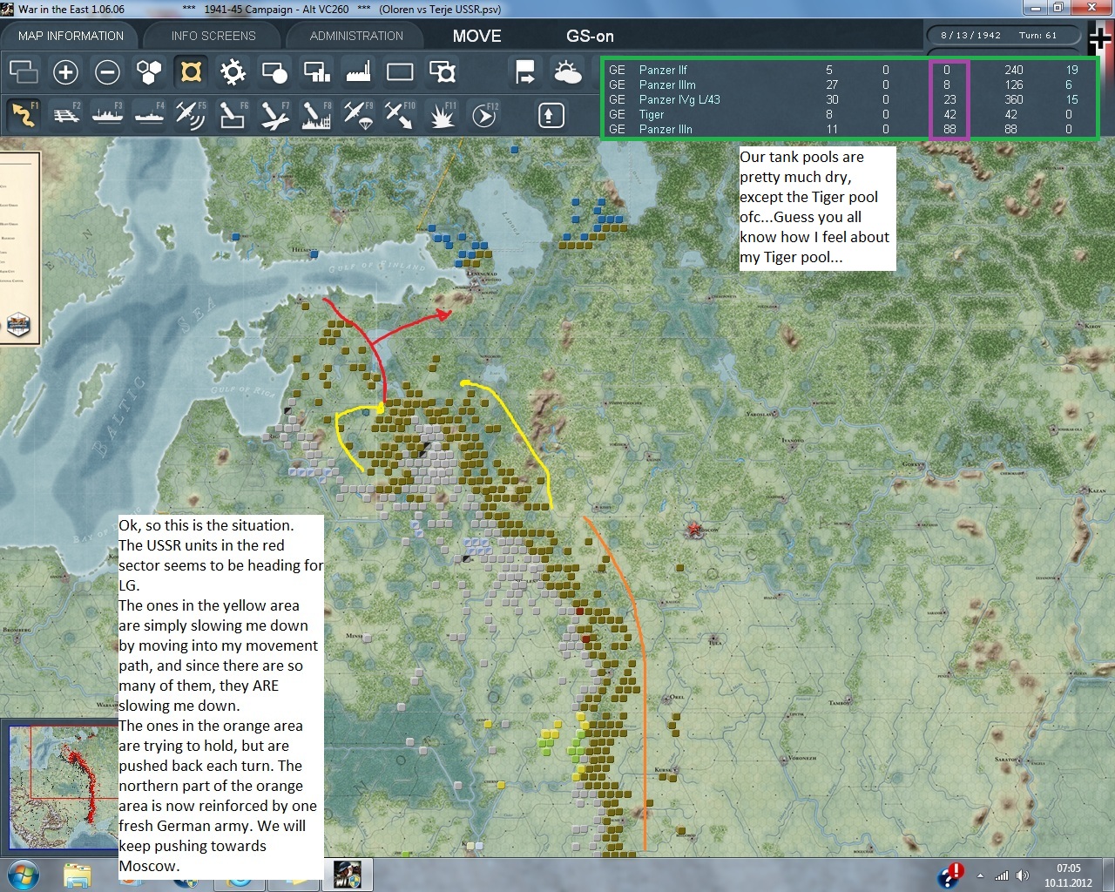Select F4 amphibious ship mode icon
1115x892 pixels.
point(149,114)
